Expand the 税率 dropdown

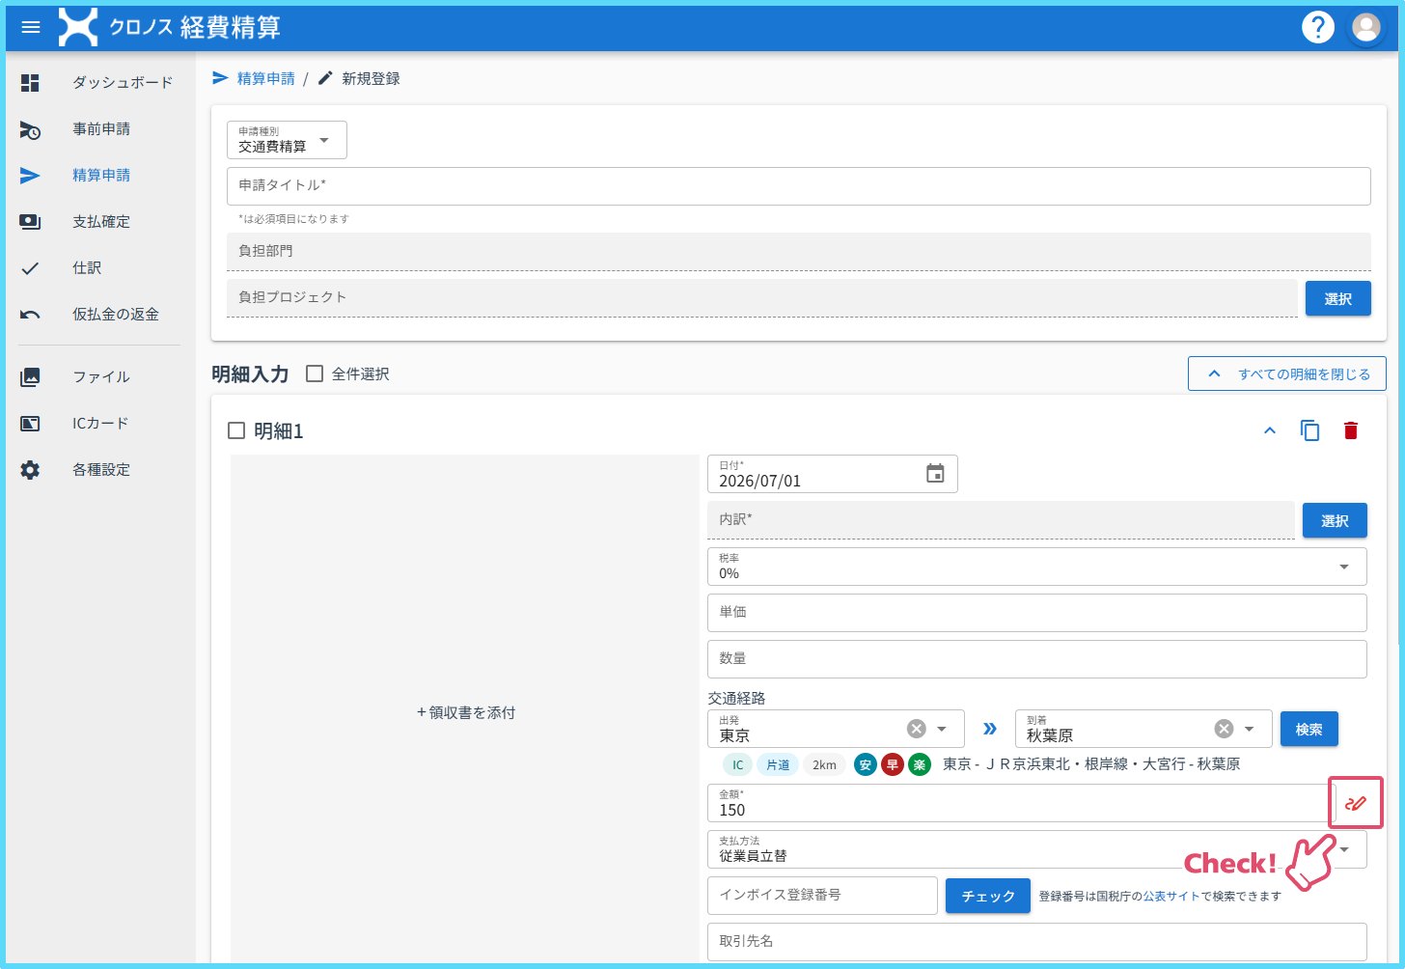(1037, 567)
